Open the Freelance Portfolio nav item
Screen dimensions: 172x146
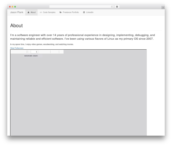(x=69, y=12)
